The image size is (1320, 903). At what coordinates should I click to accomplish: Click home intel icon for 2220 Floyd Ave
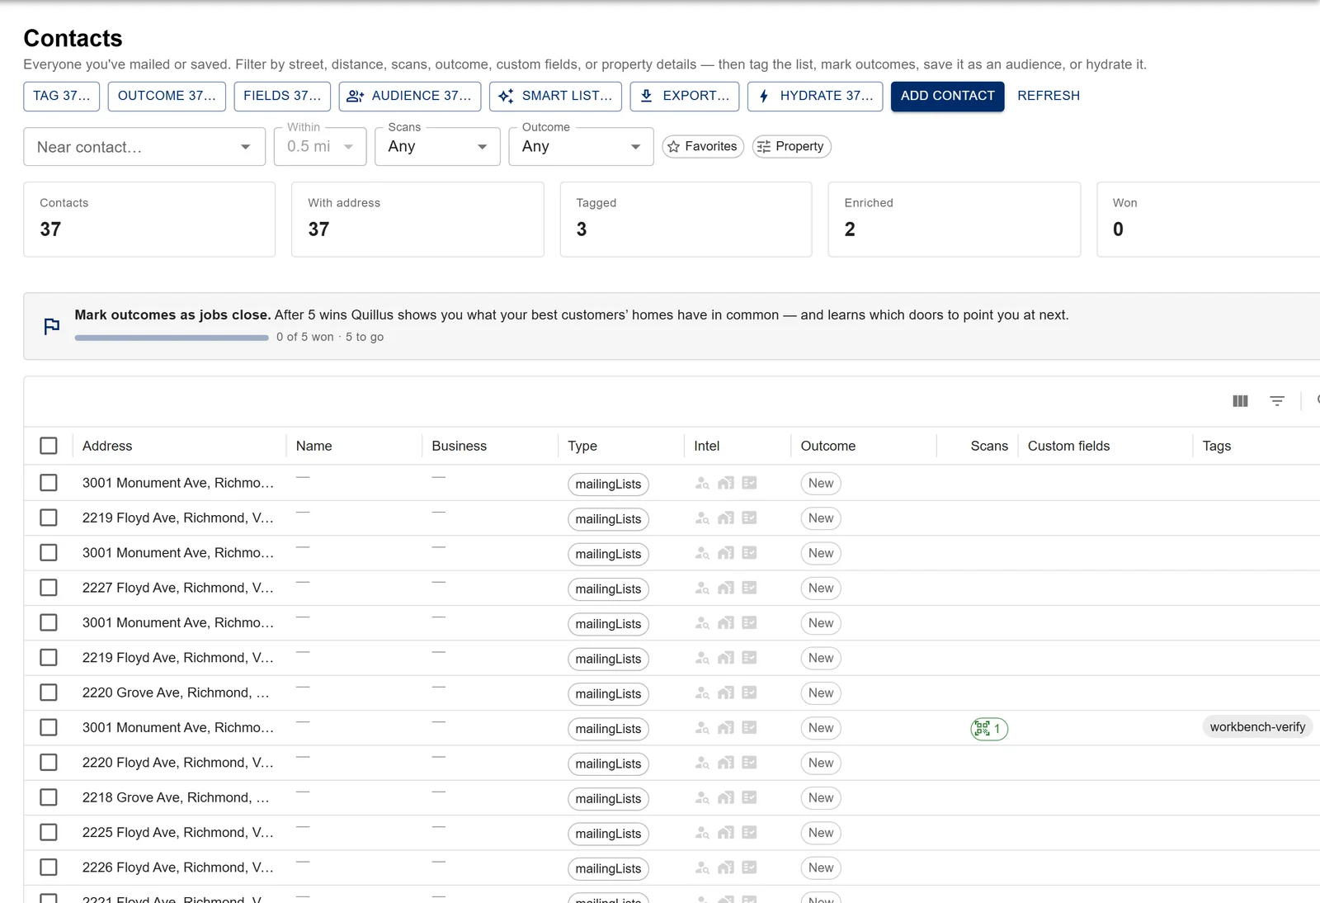pos(726,764)
